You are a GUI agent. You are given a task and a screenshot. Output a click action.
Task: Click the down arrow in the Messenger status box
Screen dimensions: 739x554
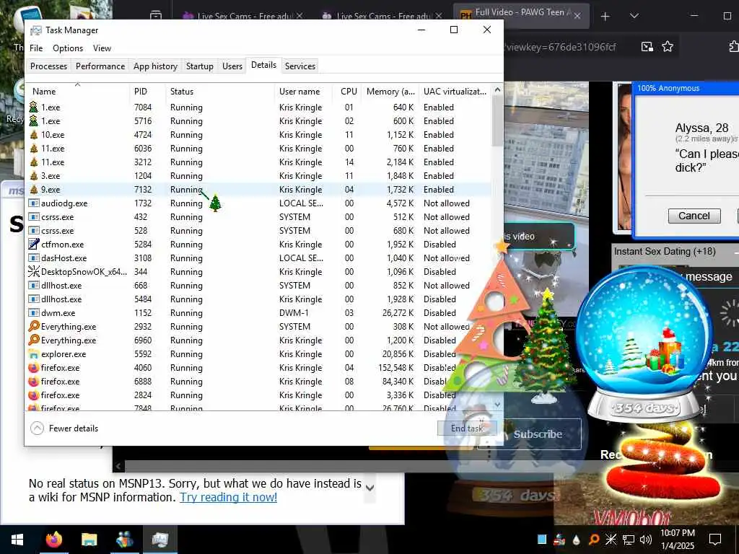click(370, 488)
